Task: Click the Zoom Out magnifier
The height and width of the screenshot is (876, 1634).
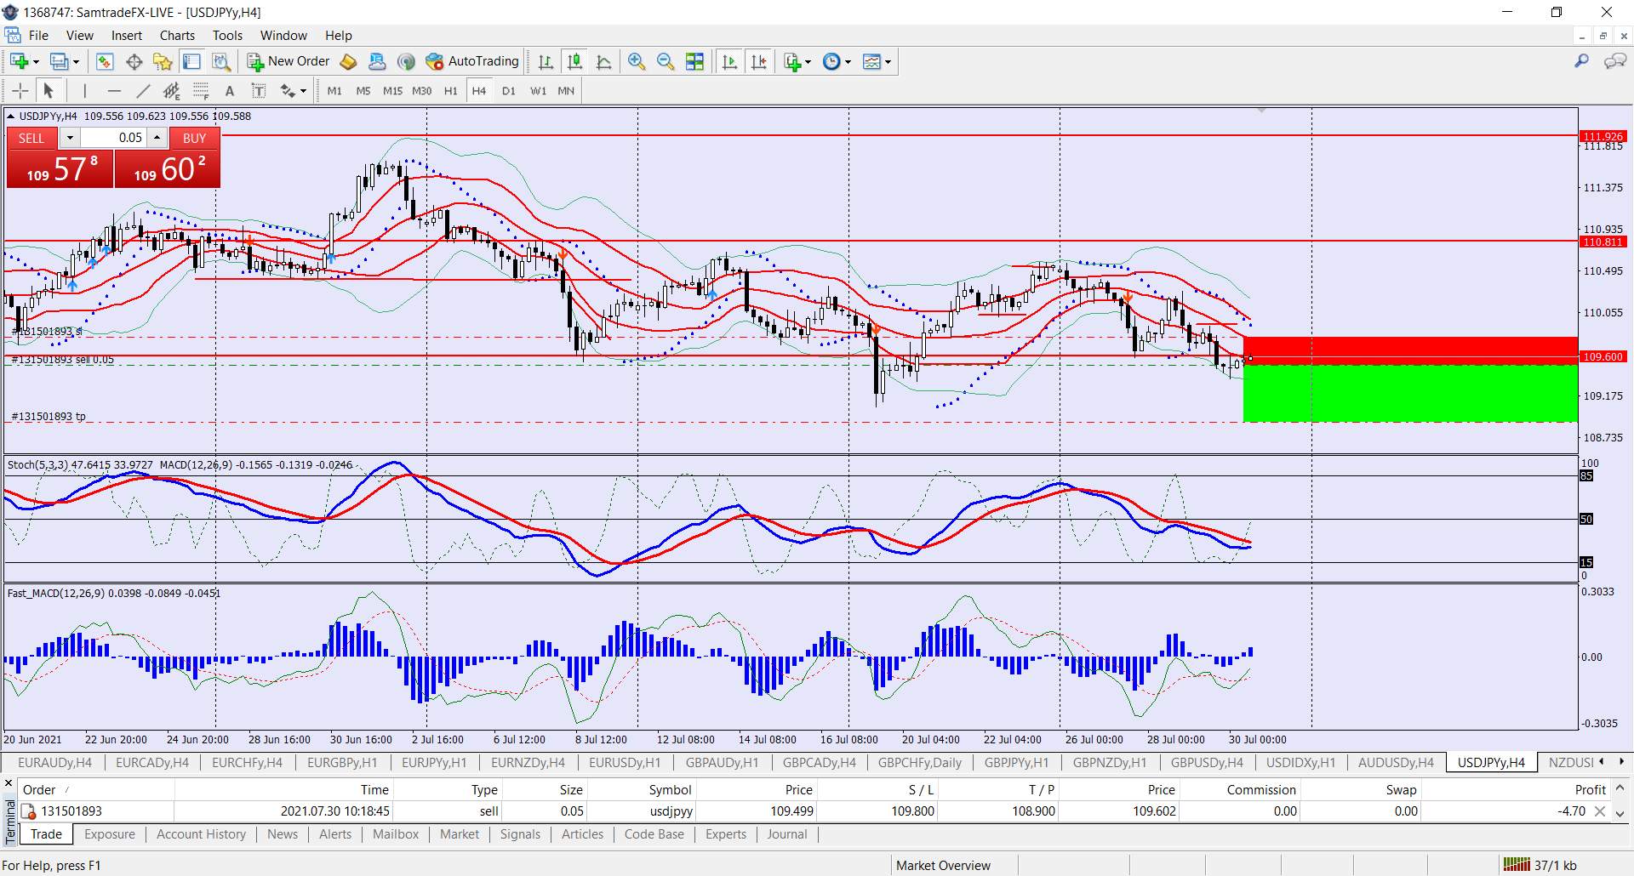Action: [x=665, y=61]
